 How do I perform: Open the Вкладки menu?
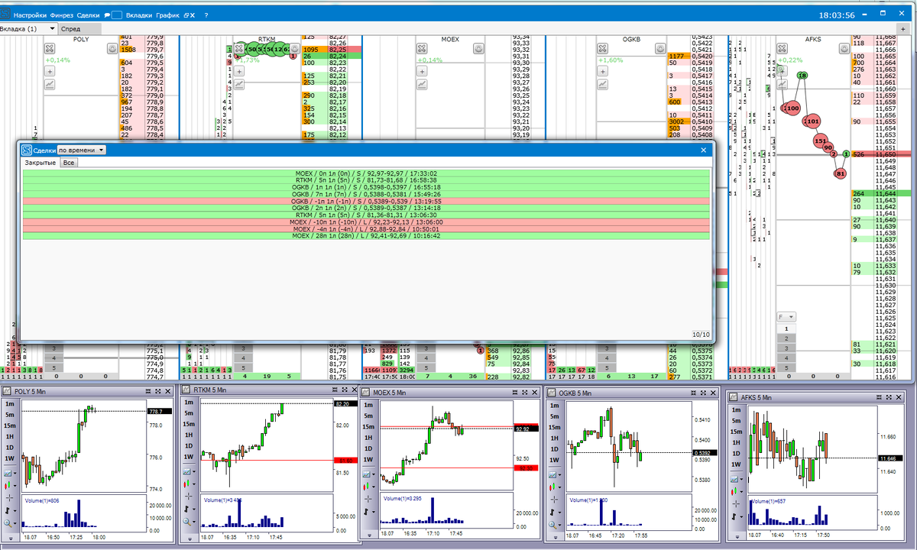click(139, 15)
